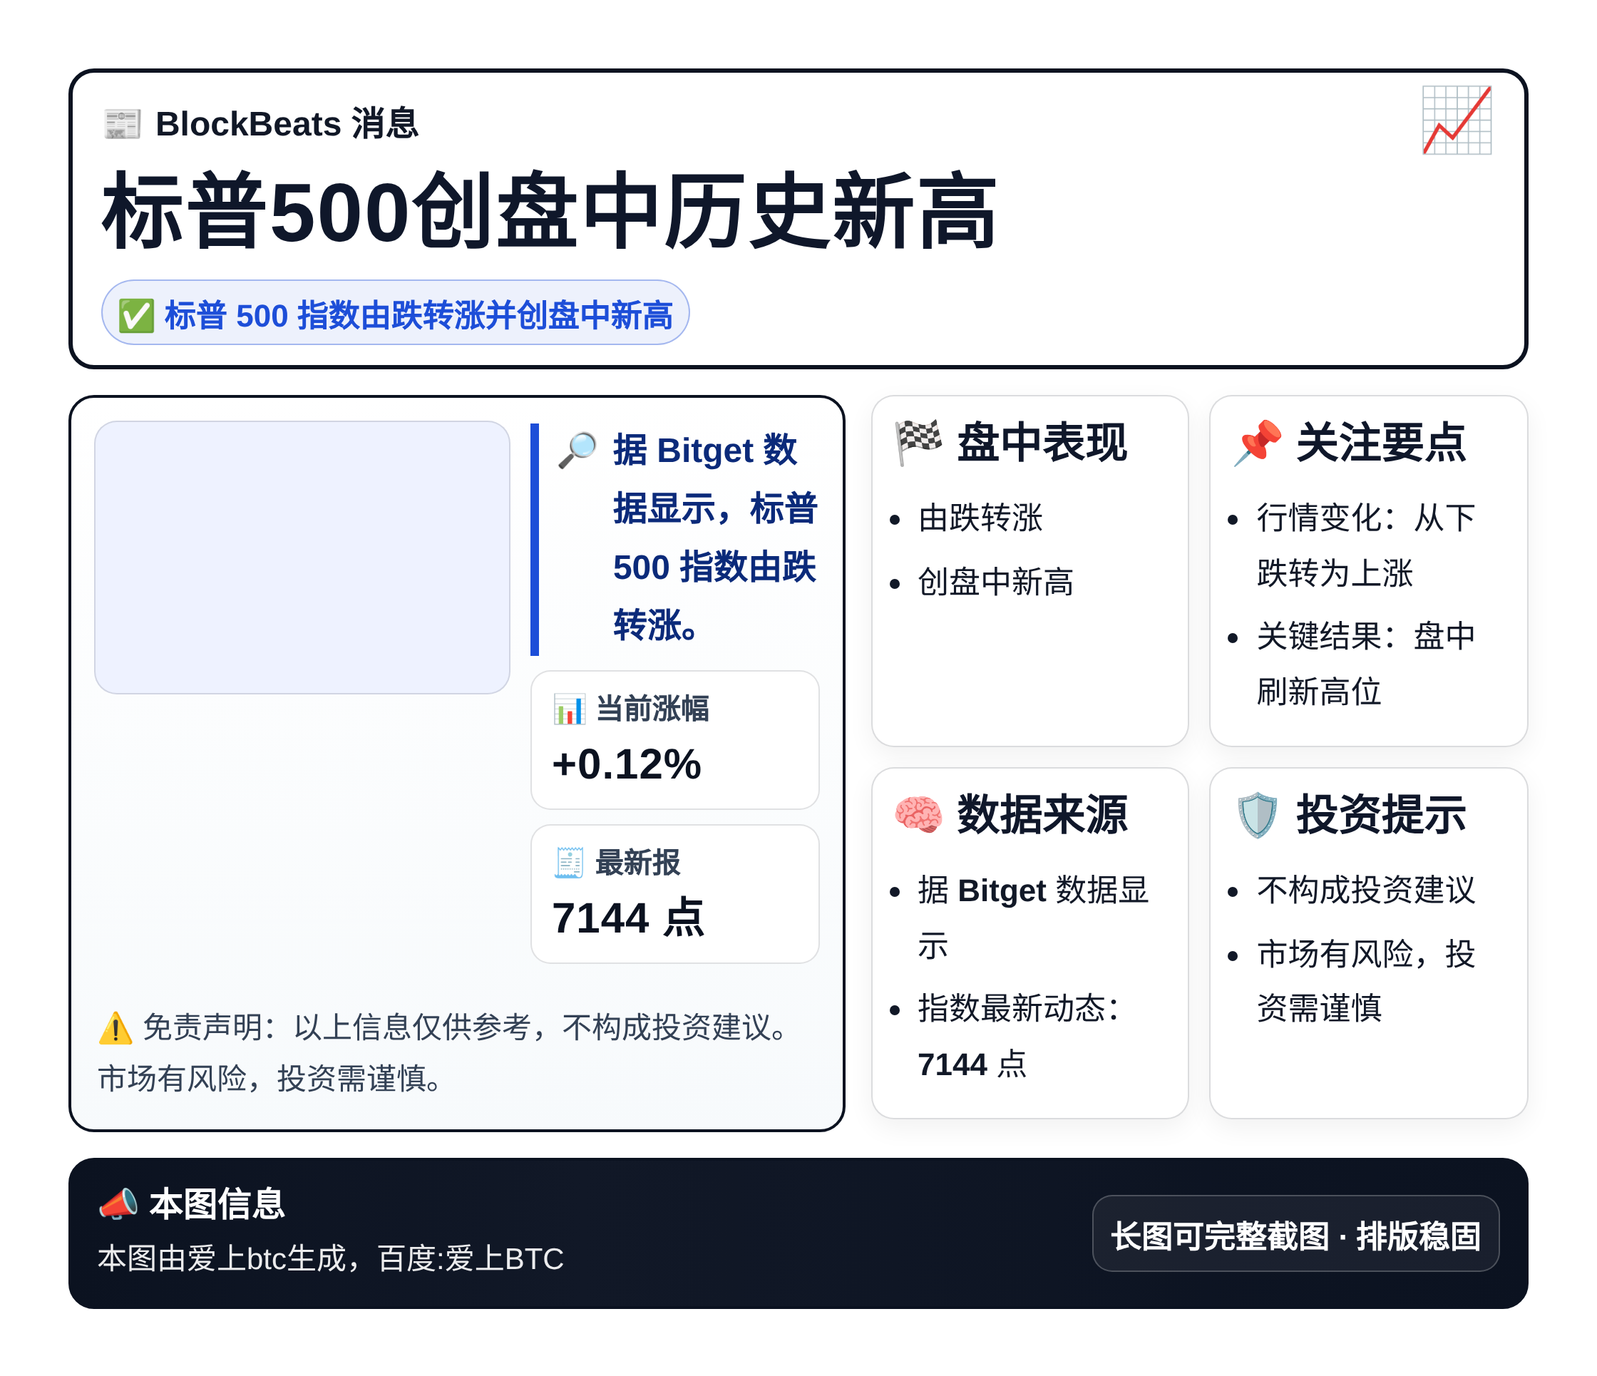Click the 投资提示 heading

point(1380,815)
